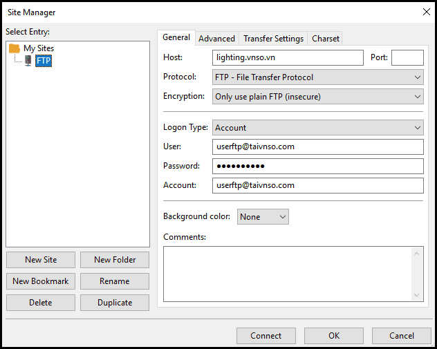437x349 pixels.
Task: Select My Sites tree label
Action: click(x=39, y=48)
